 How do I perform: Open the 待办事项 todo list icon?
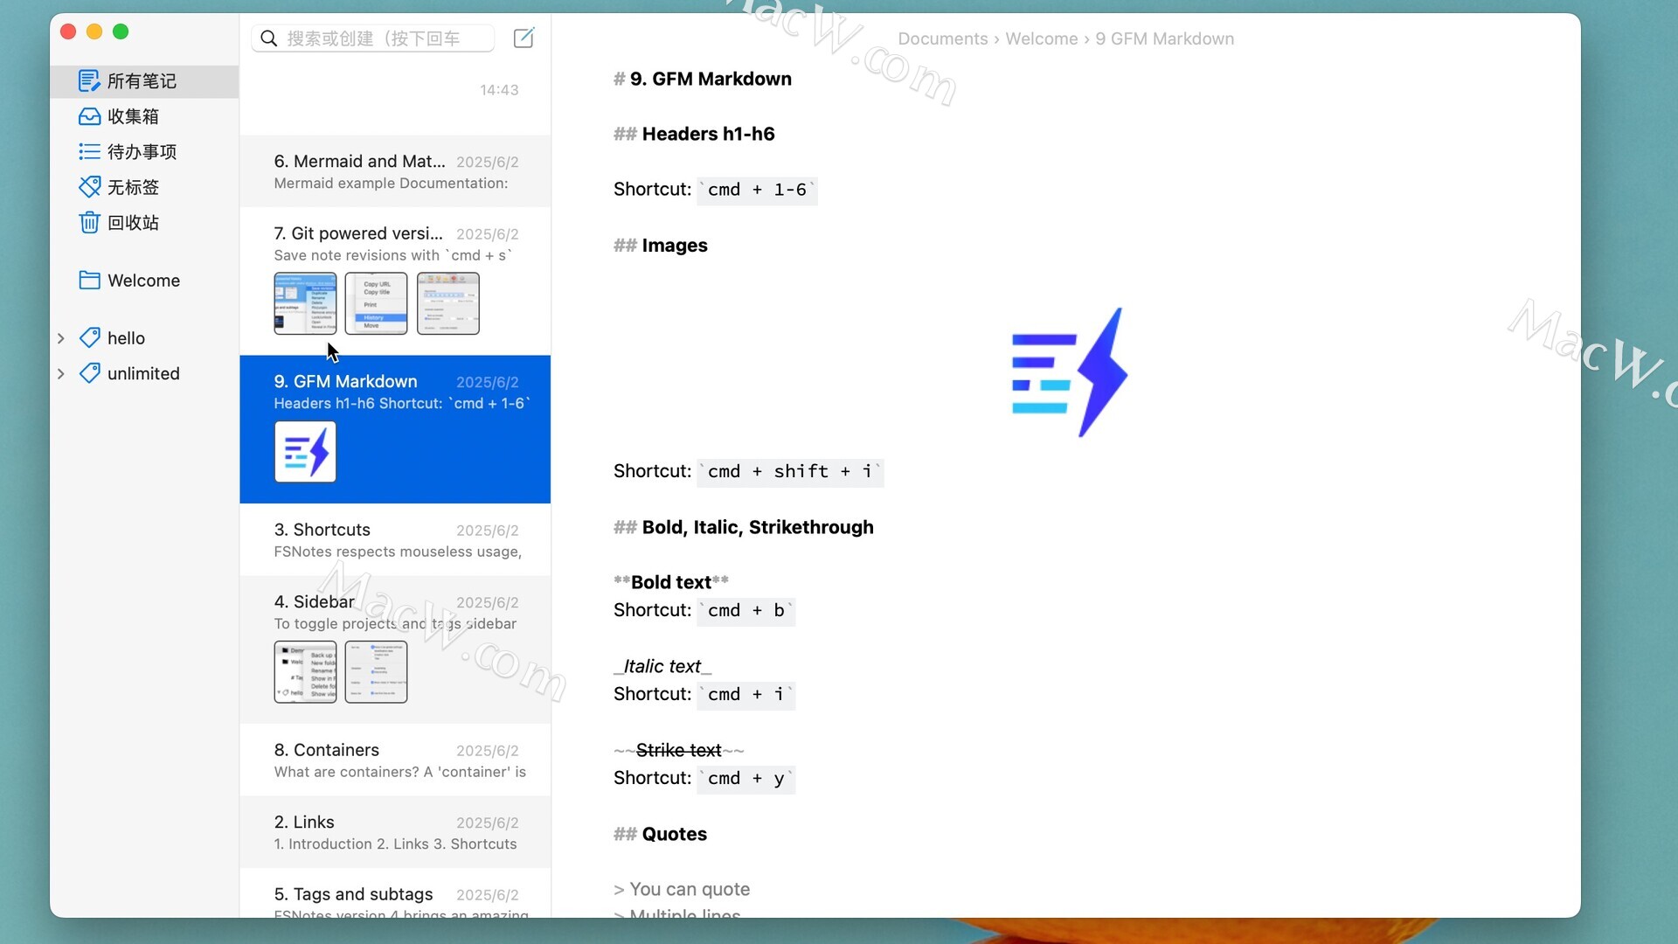(89, 151)
